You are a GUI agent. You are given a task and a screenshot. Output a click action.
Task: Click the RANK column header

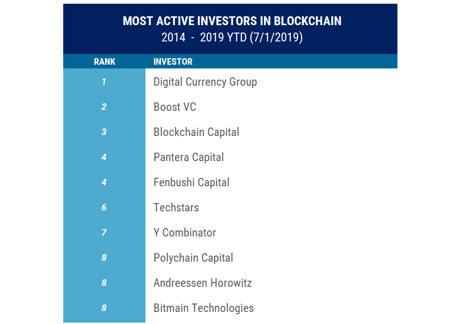105,61
